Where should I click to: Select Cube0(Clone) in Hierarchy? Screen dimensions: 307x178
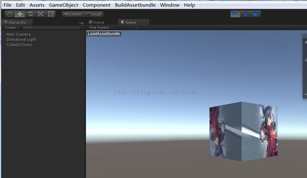(x=19, y=44)
